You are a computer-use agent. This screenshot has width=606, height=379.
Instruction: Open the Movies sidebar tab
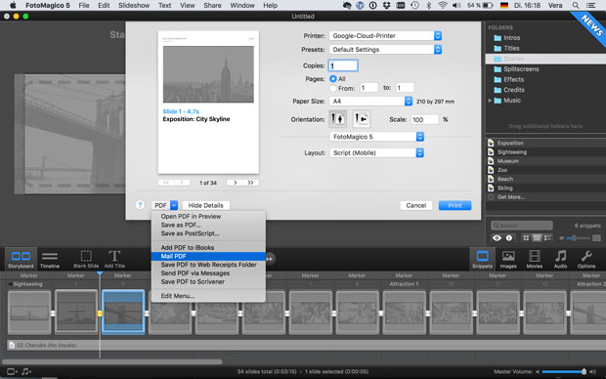click(x=535, y=259)
